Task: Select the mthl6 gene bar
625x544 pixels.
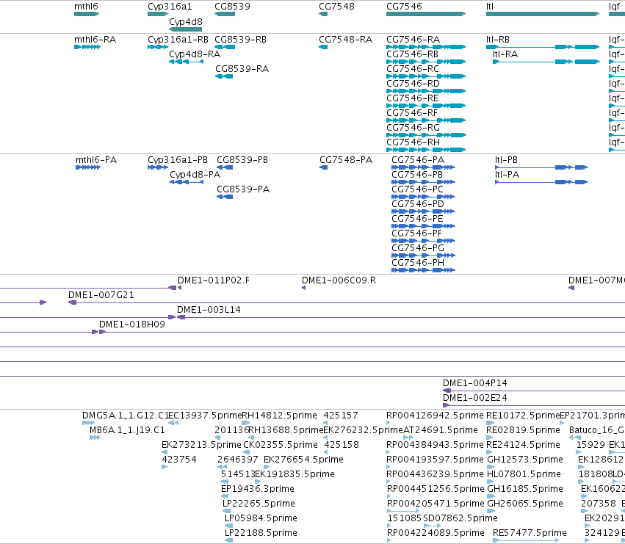Action: coord(87,14)
